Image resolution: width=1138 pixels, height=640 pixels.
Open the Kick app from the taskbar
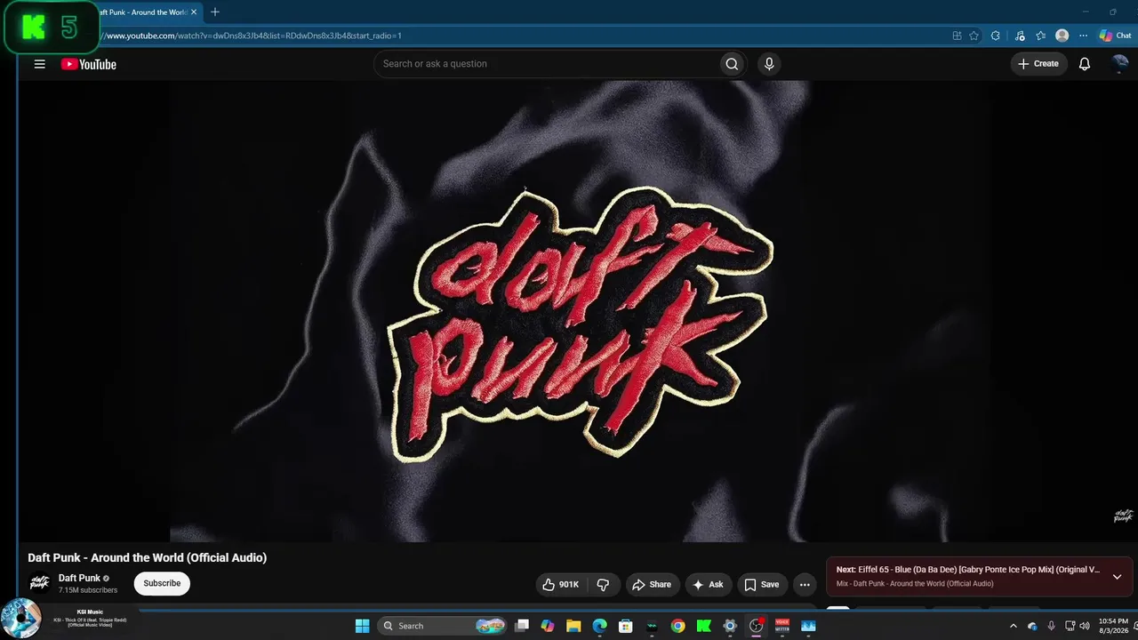click(704, 626)
